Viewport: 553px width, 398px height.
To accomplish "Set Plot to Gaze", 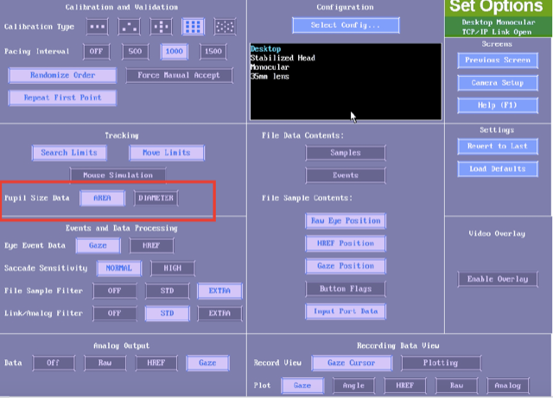I will 302,386.
